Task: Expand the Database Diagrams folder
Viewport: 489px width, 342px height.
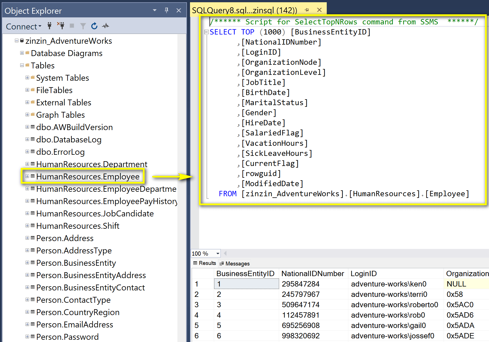Action: coord(22,53)
